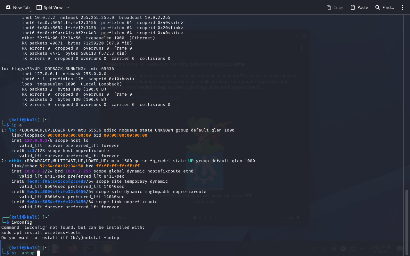Click the Split View toolbar button
This screenshot has height=256, width=410.
pos(49,7)
